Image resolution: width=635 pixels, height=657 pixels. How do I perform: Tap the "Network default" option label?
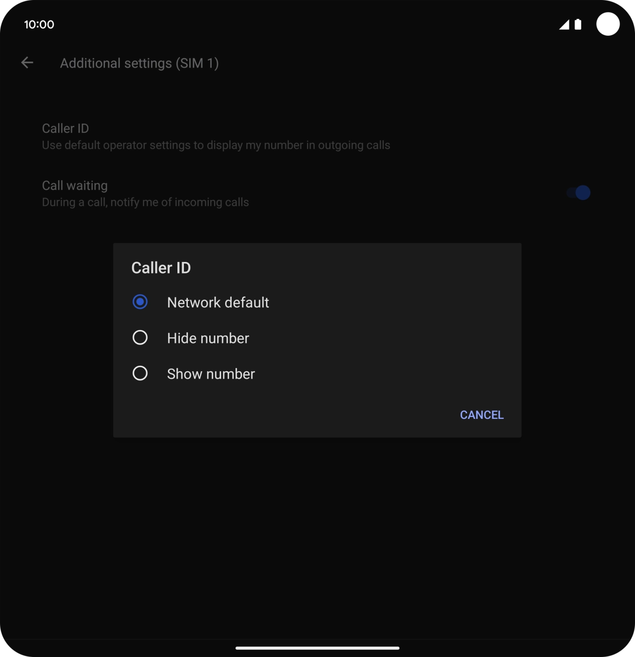[218, 302]
